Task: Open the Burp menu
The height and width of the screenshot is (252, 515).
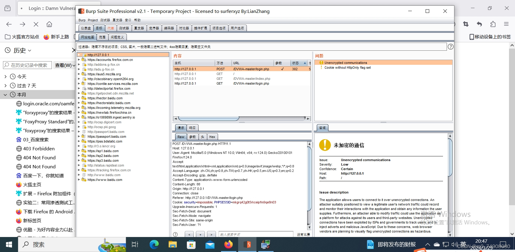Action: point(82,20)
